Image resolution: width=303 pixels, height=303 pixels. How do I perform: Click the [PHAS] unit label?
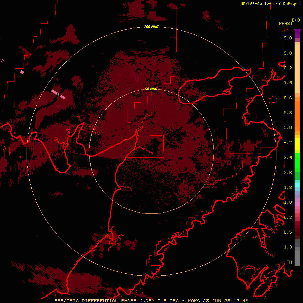284,24
